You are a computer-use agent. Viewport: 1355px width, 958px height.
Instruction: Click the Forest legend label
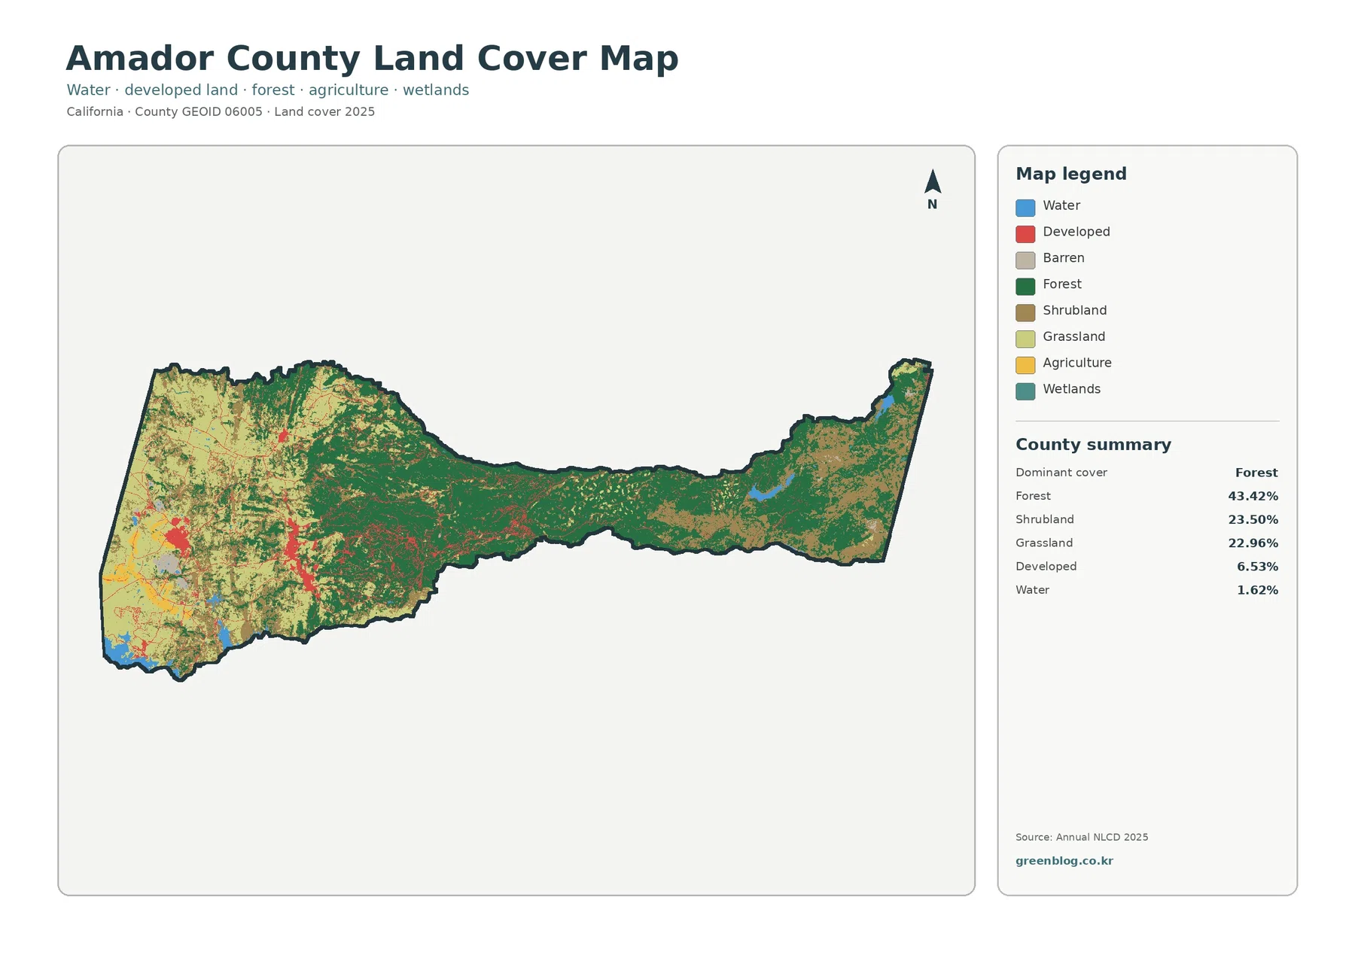[1062, 284]
